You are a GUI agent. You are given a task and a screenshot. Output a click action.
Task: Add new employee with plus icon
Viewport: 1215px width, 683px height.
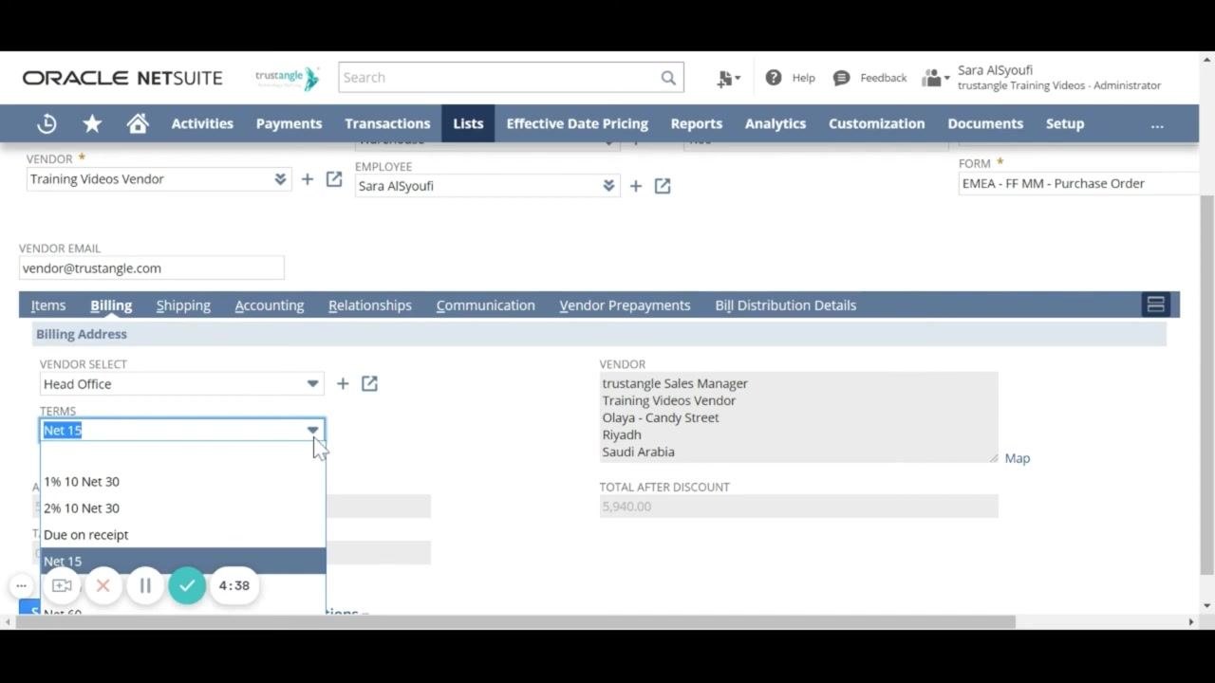[635, 186]
